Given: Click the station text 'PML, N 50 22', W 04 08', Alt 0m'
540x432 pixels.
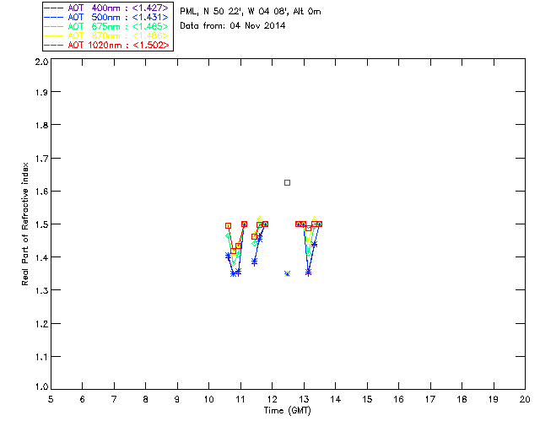Looking at the screenshot, I should pyautogui.click(x=251, y=12).
